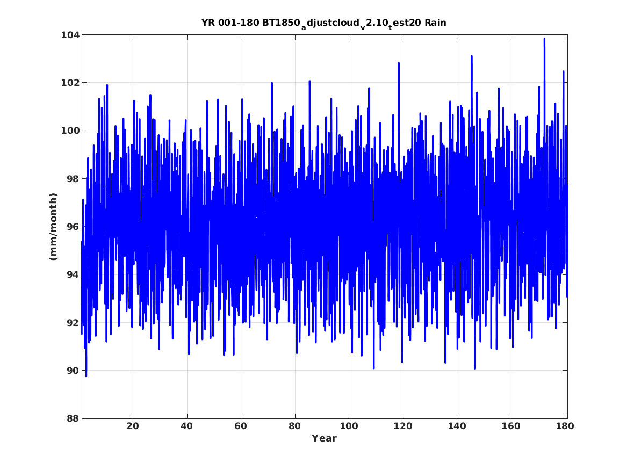The height and width of the screenshot is (470, 627).
Task: Click the y-axis tick label '98'
Action: (x=73, y=179)
